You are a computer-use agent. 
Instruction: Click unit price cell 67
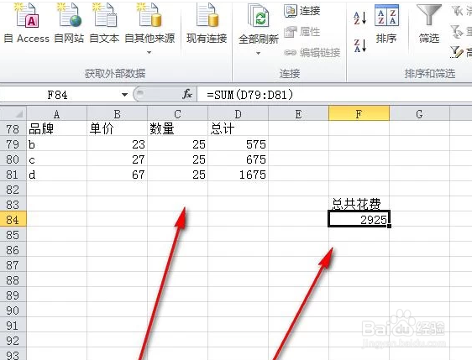[117, 175]
